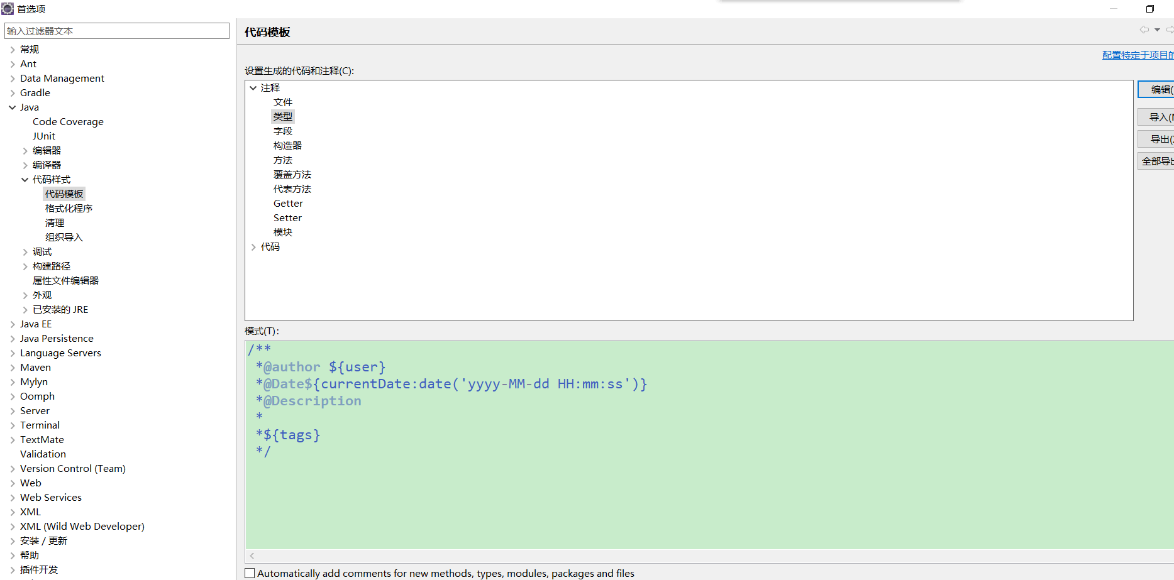1174x580 pixels.
Task: Select the 构造器 comment template
Action: point(287,146)
